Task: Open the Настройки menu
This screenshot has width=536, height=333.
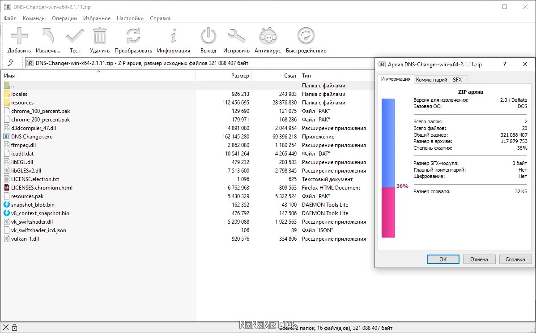Action: [x=130, y=18]
